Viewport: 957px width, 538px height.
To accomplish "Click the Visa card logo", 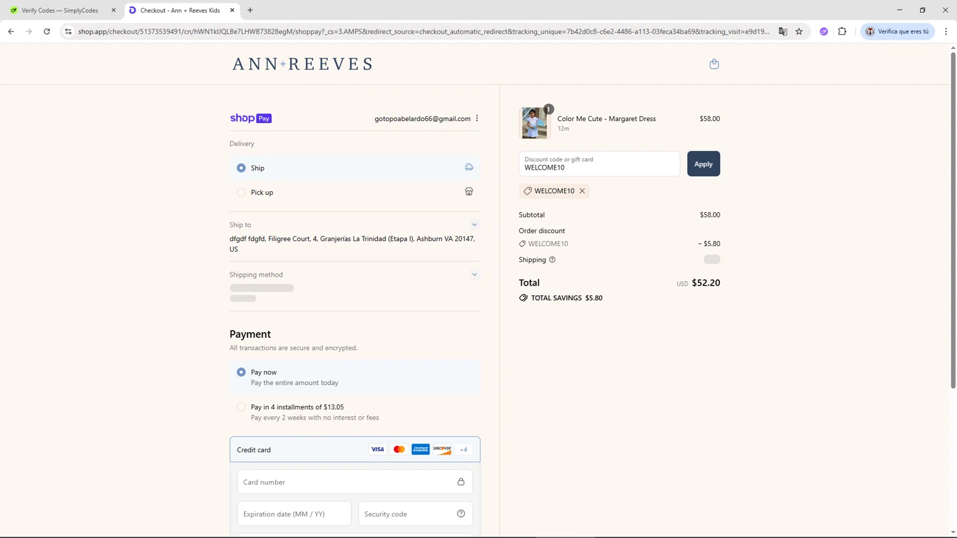I will (378, 449).
